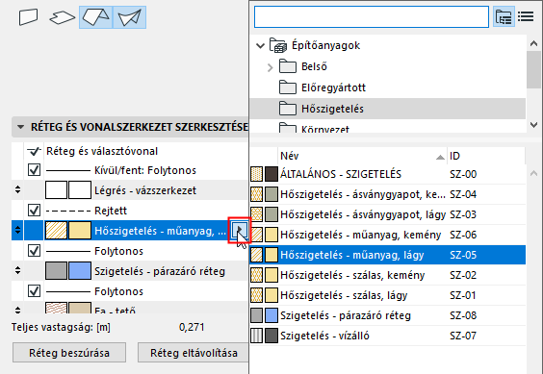Toggle the Rejtett line checkbox
The width and height of the screenshot is (543, 374).
point(34,211)
